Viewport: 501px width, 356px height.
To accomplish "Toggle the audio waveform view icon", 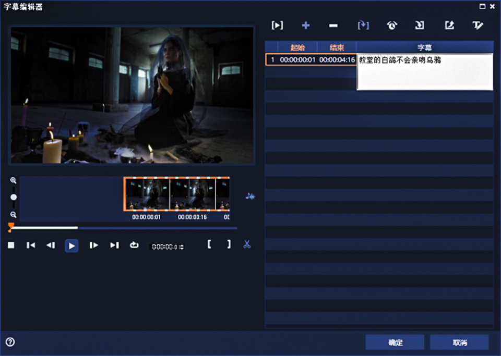I will 250,196.
